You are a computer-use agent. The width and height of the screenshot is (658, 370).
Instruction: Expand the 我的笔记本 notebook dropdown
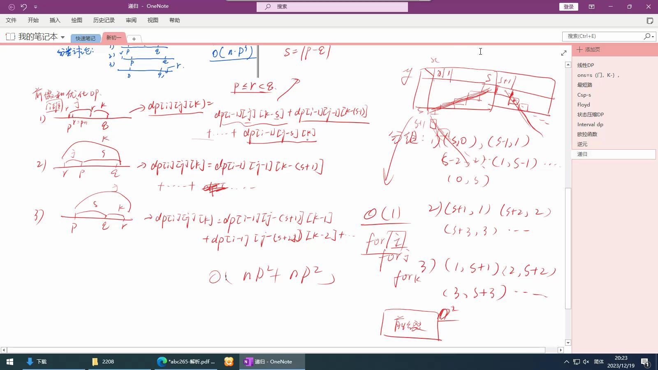[63, 37]
